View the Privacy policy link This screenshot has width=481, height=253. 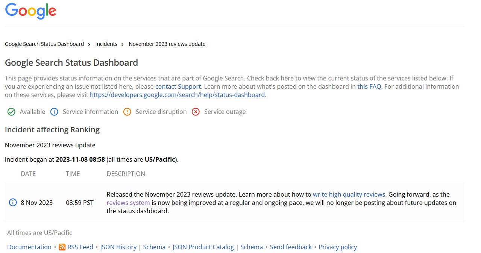(x=338, y=247)
